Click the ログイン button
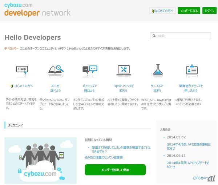 209,11
